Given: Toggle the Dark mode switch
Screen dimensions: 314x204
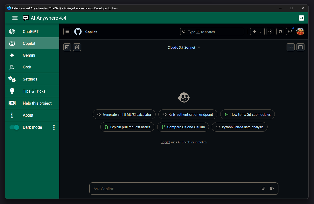Looking at the screenshot, I should click(x=14, y=127).
